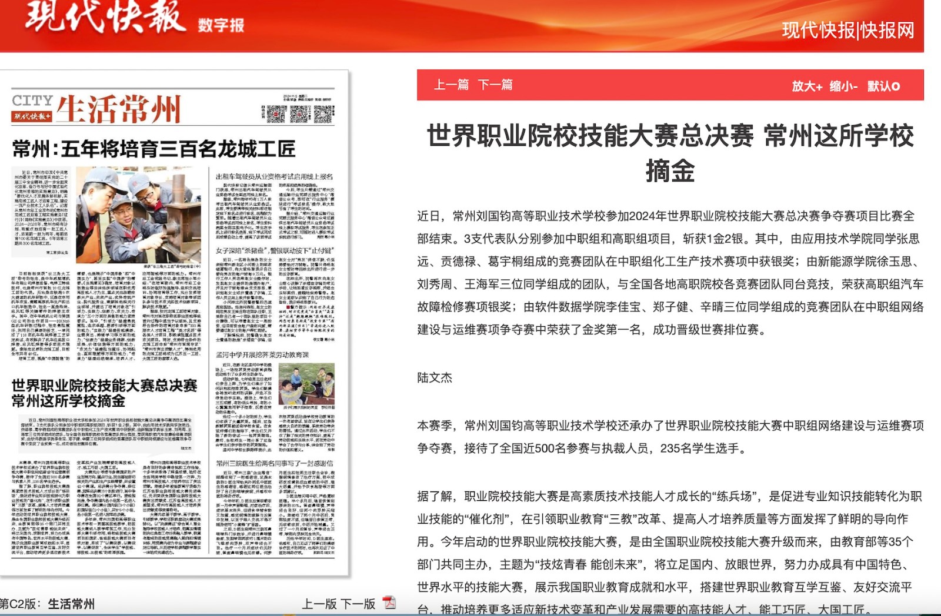Image resolution: width=941 pixels, height=616 pixels.
Task: Open headline 常州:五年将培育三百名龙城工匠 on page
Action: (154, 149)
